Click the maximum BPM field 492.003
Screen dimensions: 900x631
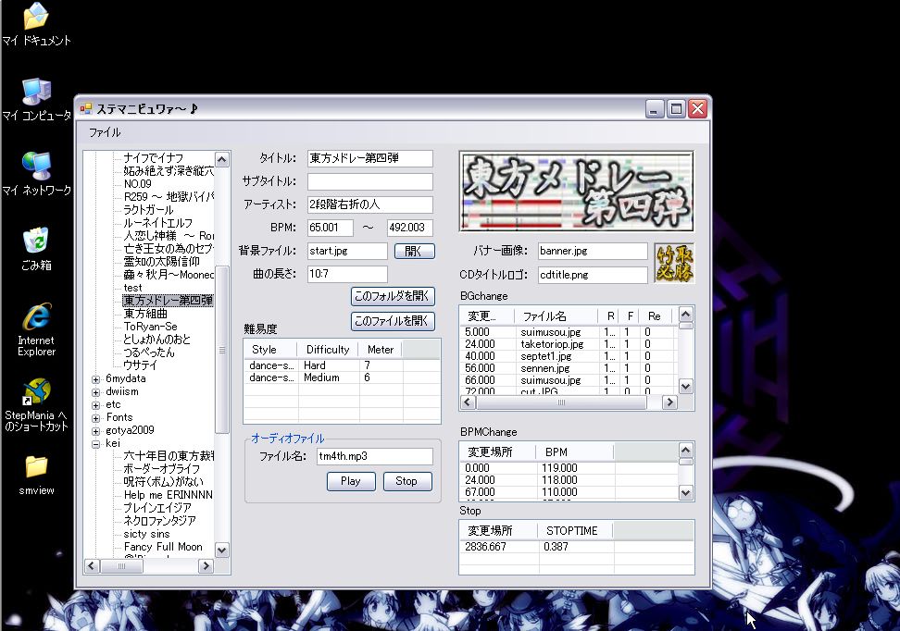pos(410,228)
